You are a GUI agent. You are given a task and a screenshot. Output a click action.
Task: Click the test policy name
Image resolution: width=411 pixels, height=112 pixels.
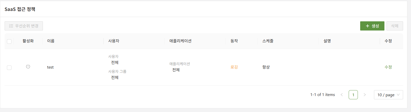[x=50, y=67]
